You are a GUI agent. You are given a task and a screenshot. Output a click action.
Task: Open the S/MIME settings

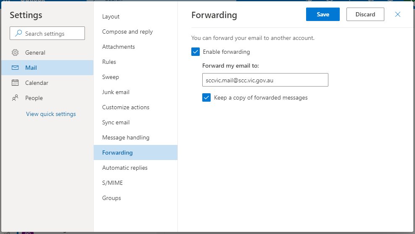tap(112, 183)
